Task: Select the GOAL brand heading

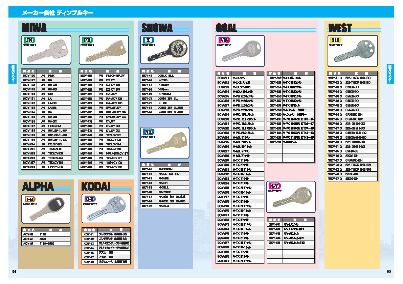Action: pyautogui.click(x=226, y=28)
